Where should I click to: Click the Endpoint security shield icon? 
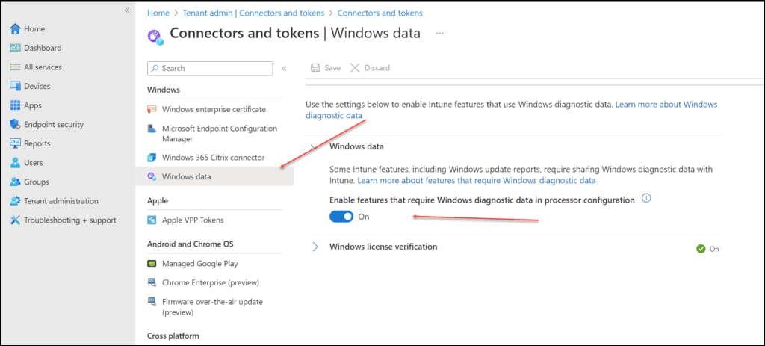point(15,124)
